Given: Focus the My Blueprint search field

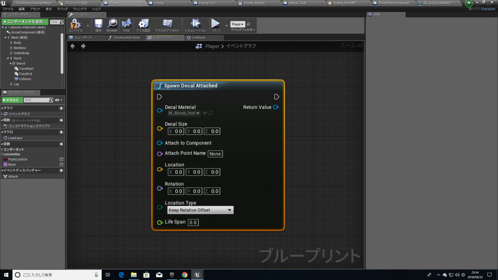Looking at the screenshot, I should 38,100.
